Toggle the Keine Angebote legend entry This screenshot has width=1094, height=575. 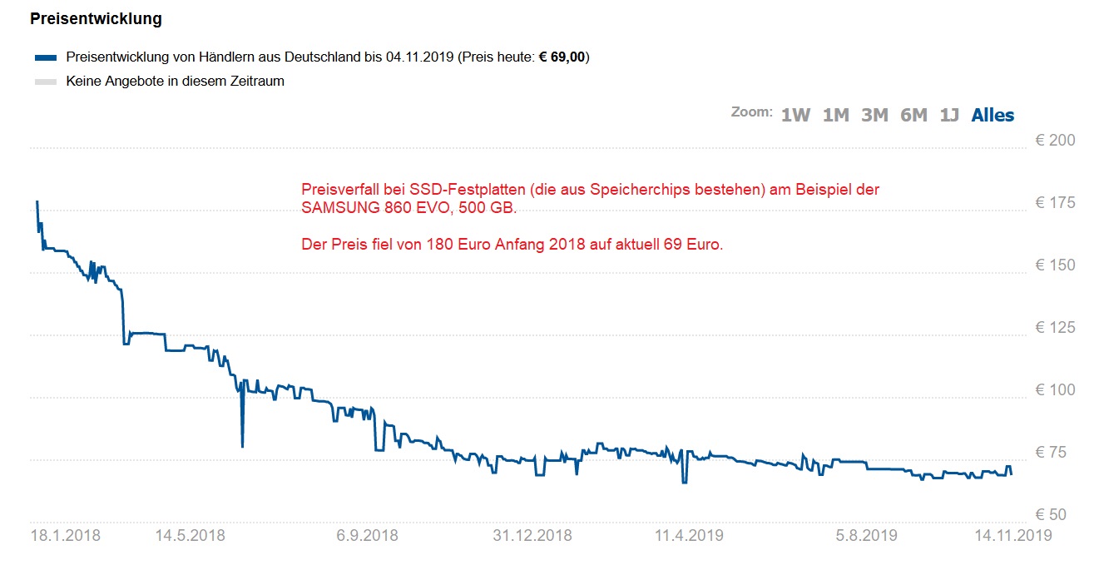click(175, 82)
